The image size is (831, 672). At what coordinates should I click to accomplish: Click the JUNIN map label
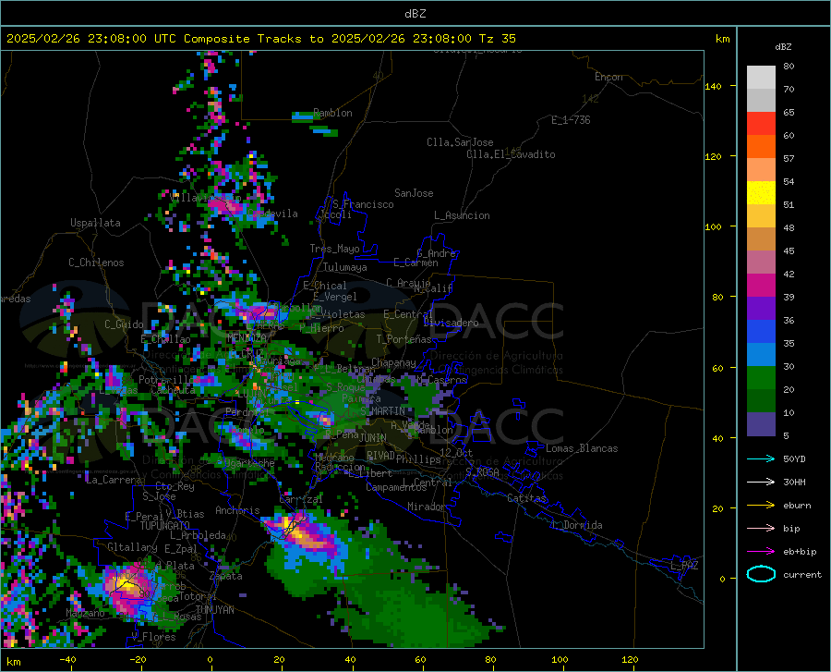[373, 437]
